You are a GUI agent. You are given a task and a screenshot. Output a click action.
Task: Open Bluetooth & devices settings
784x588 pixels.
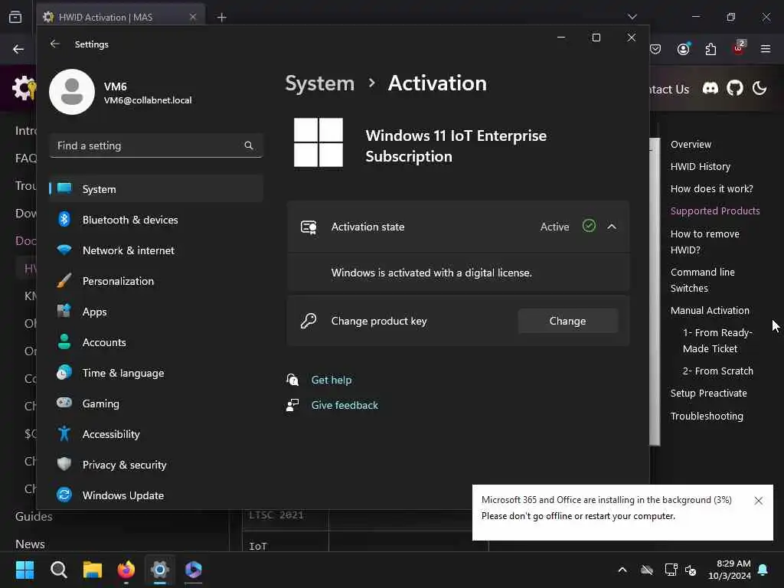156,220
